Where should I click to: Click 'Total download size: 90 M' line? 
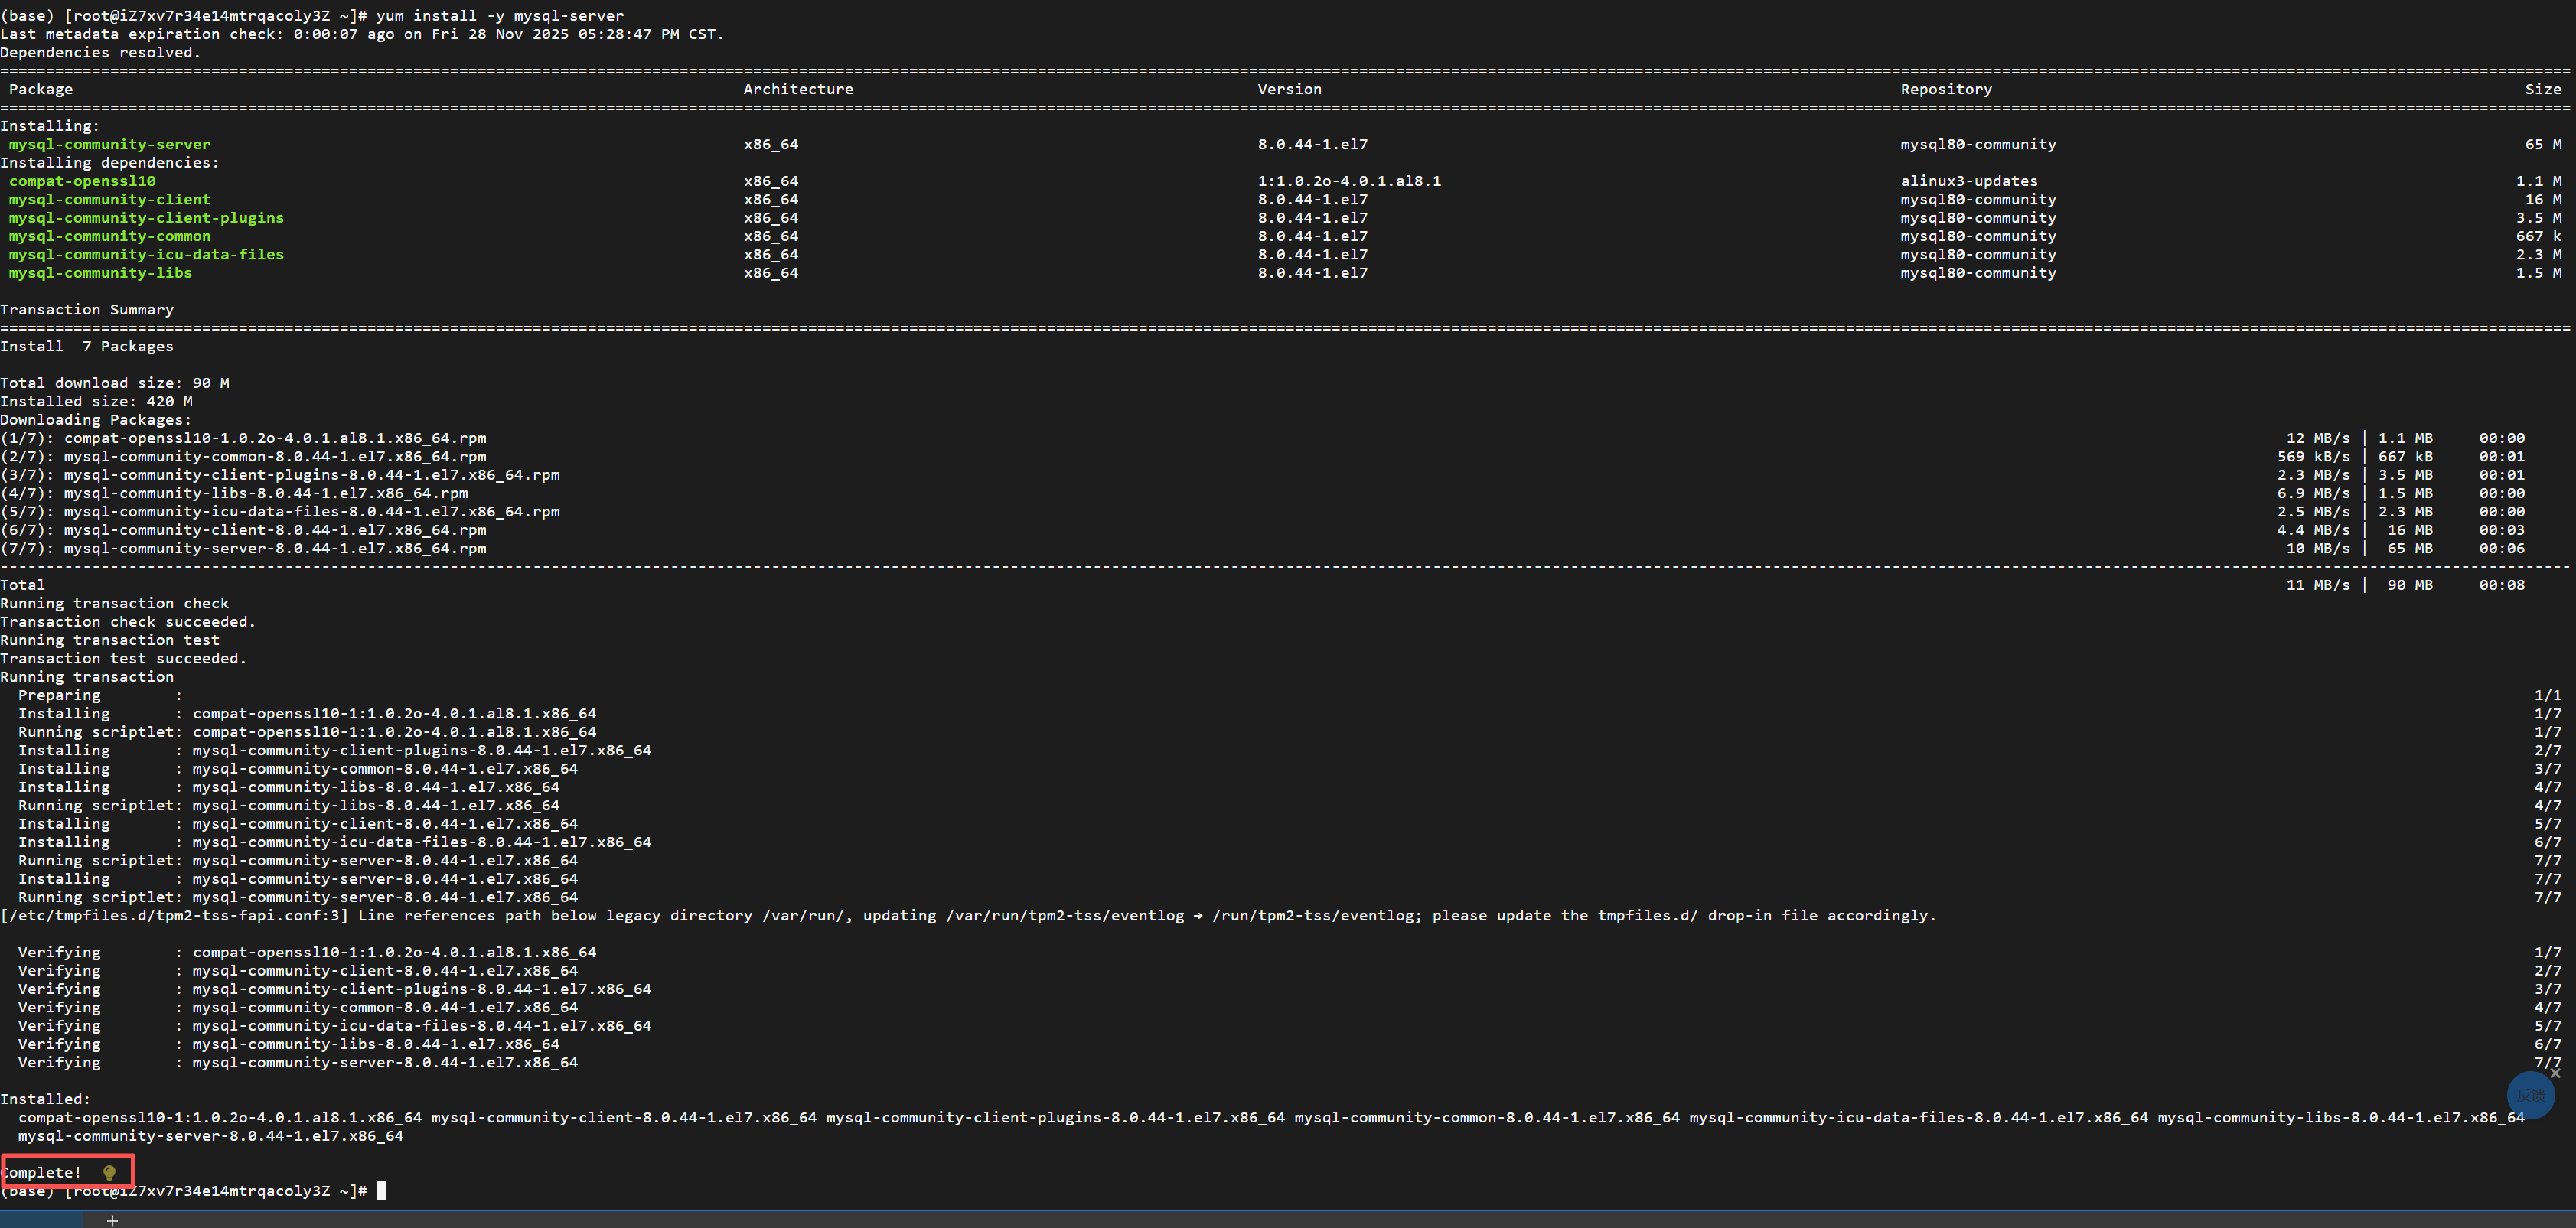(x=115, y=383)
